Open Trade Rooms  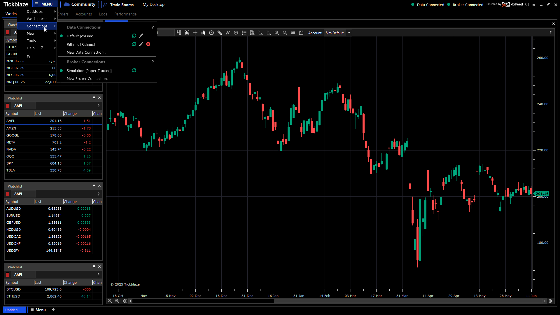point(120,4)
